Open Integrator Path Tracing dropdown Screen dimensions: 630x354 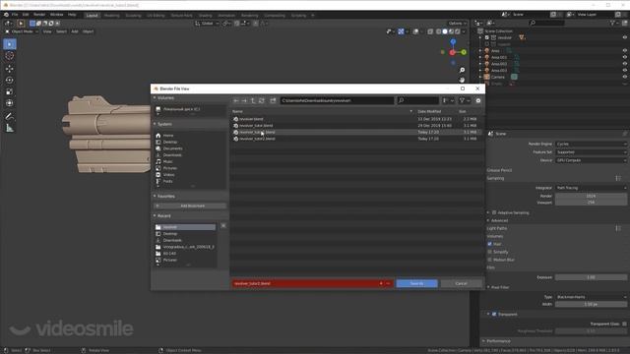pos(591,188)
